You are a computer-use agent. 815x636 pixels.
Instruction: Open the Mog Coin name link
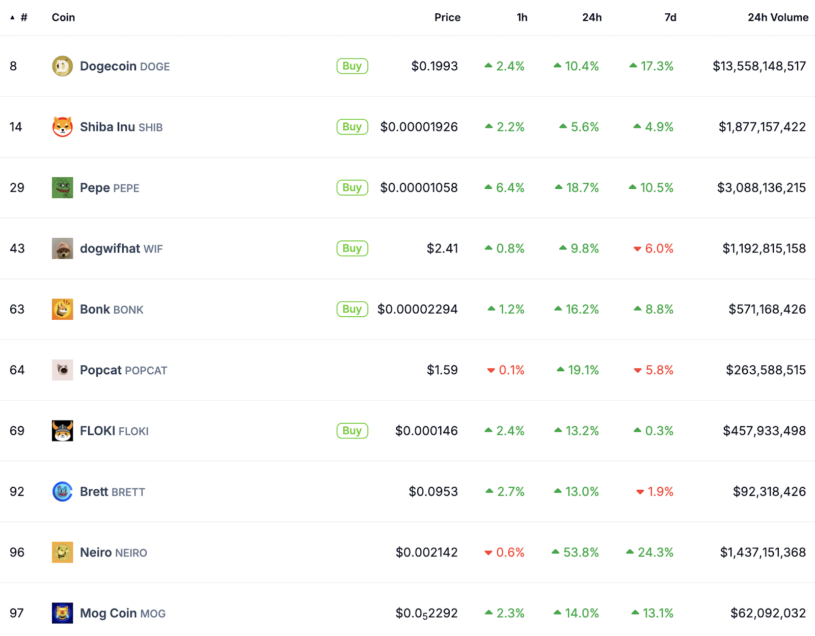point(108,613)
